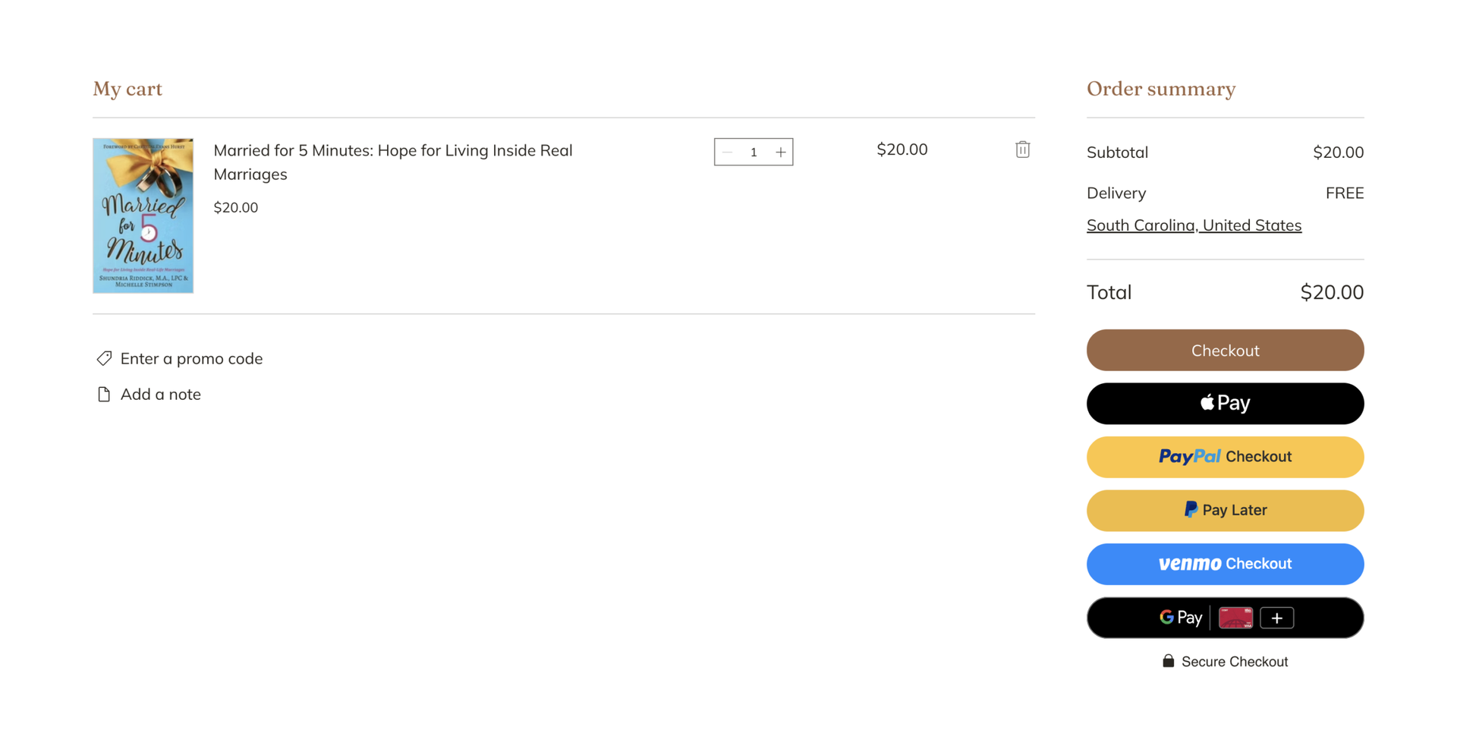This screenshot has height=730, width=1457.
Task: Open the Married for 5 Minutes product title
Action: coord(393,162)
